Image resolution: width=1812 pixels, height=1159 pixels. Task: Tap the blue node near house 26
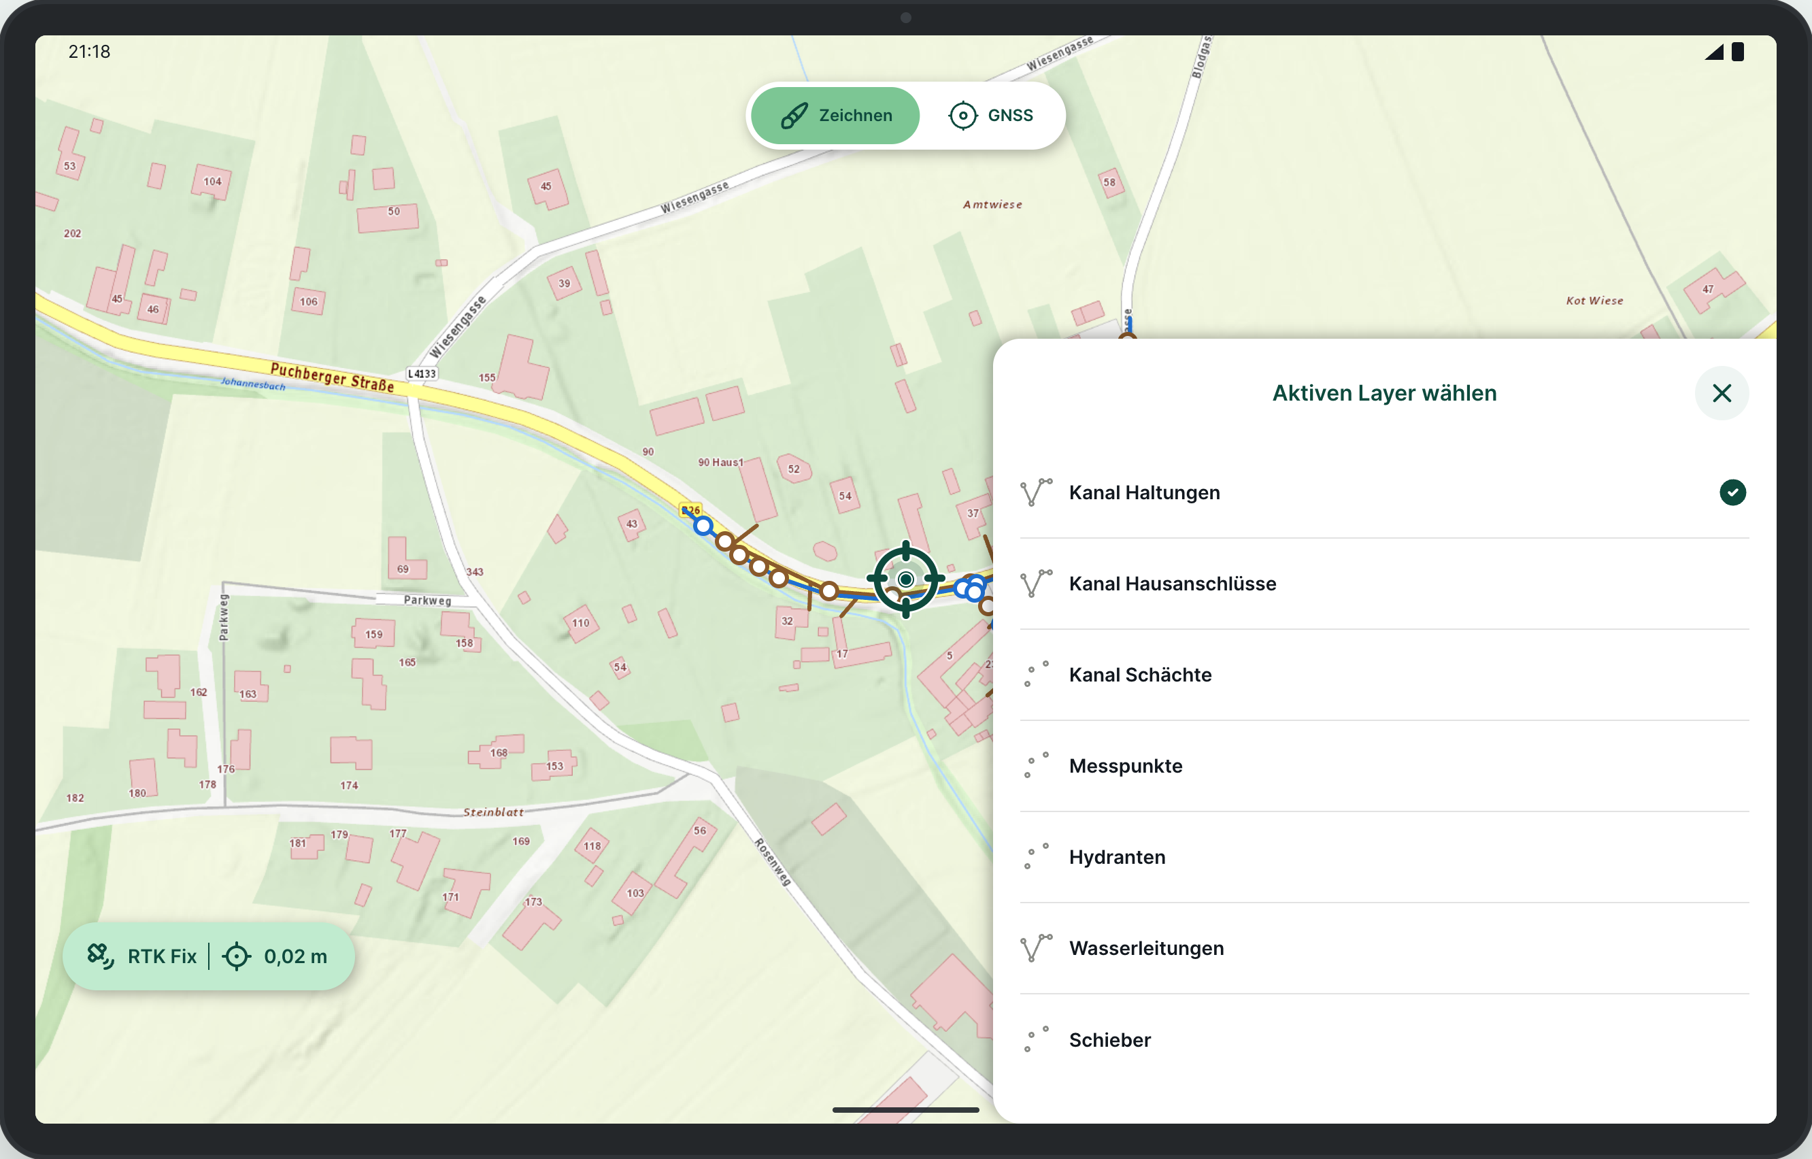click(x=702, y=526)
